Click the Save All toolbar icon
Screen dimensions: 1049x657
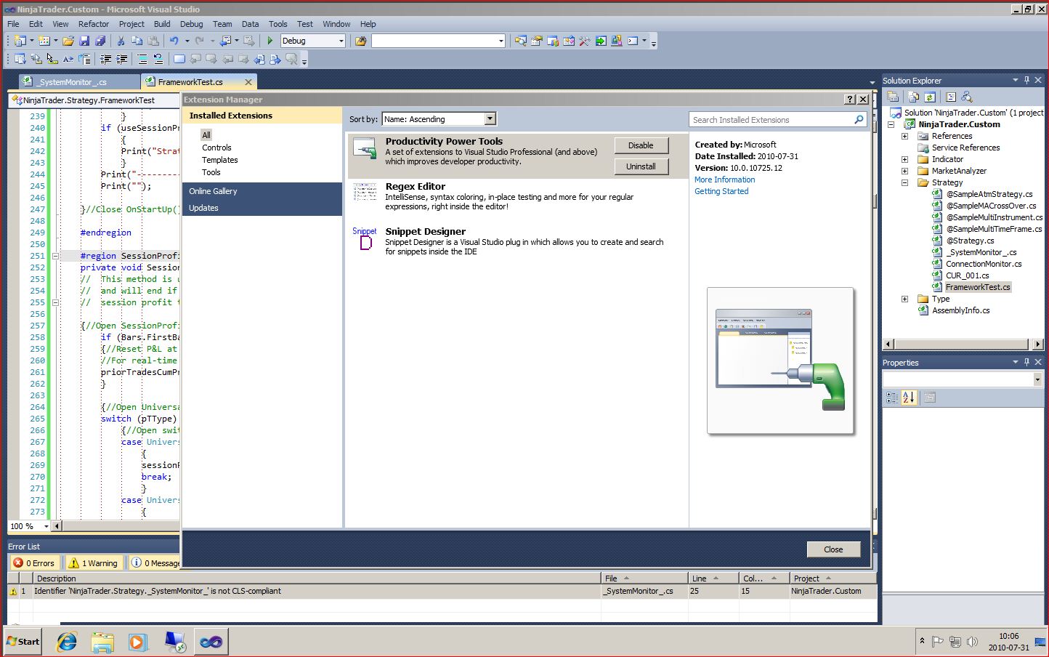[x=100, y=41]
